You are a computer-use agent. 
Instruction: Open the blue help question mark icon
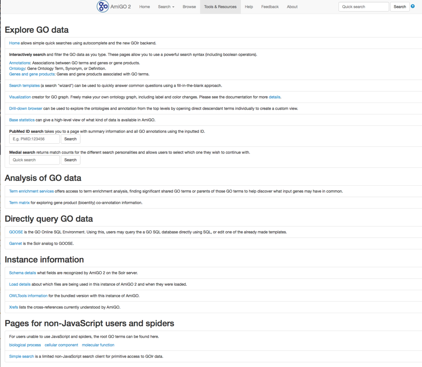point(413,6)
